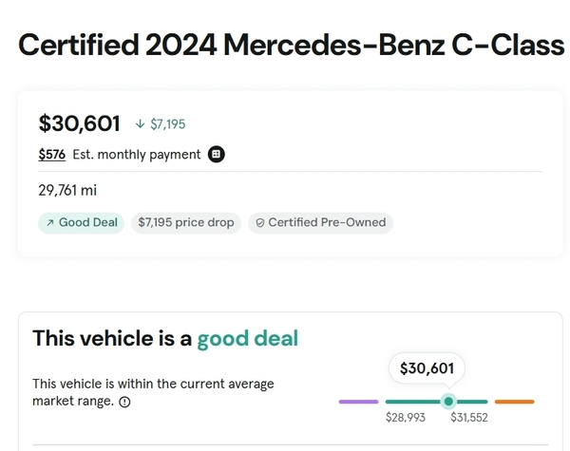Click the purple segment of price range bar
Screen dimensions: 570x451
(x=358, y=402)
